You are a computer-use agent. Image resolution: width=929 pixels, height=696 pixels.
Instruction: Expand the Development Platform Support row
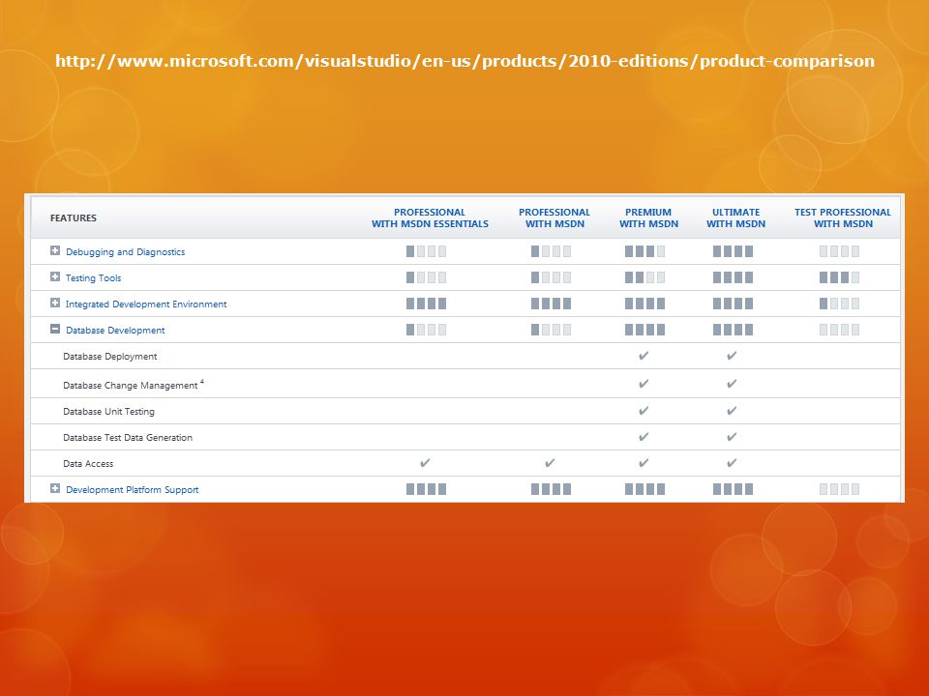pos(55,489)
